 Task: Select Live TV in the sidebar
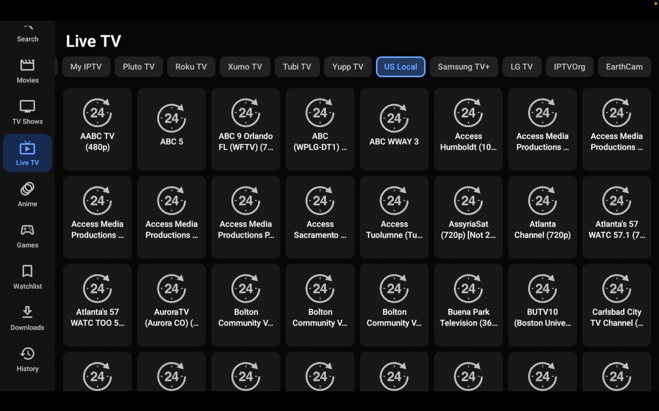click(x=28, y=153)
